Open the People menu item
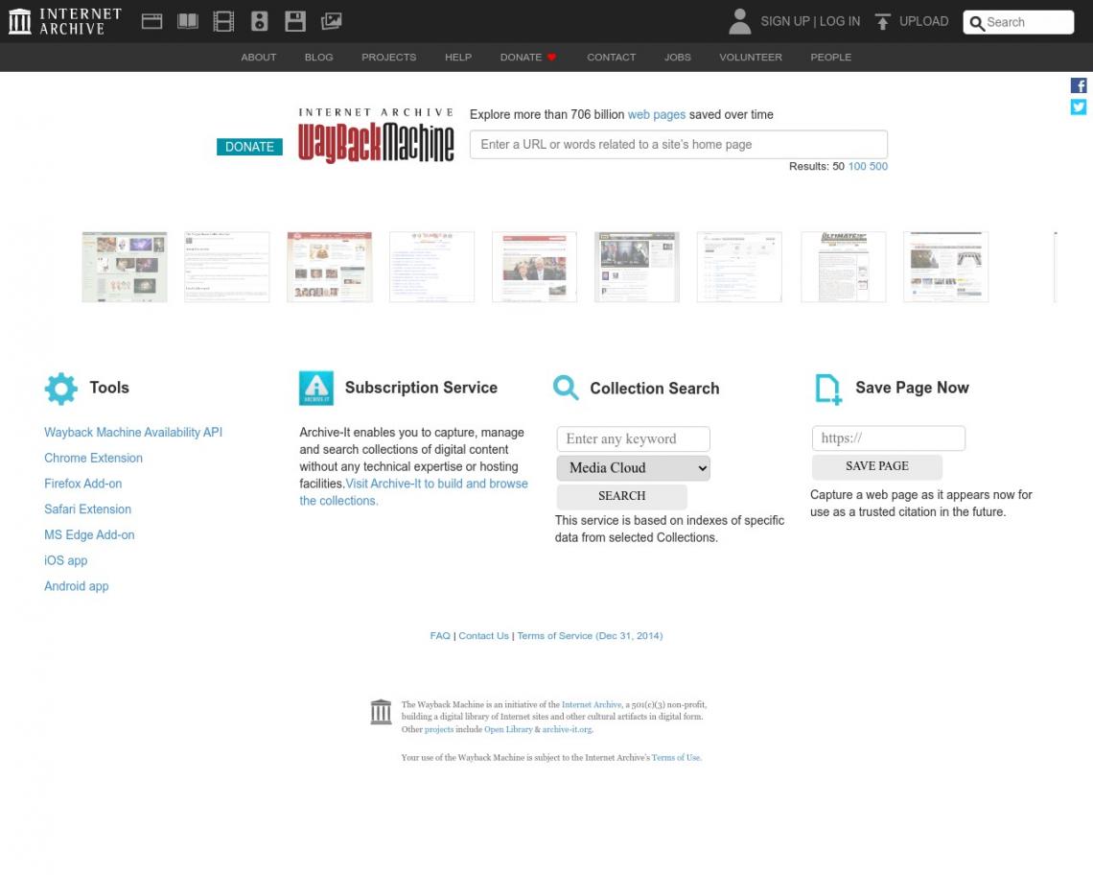Viewport: 1093px width, 875px height. click(x=831, y=58)
